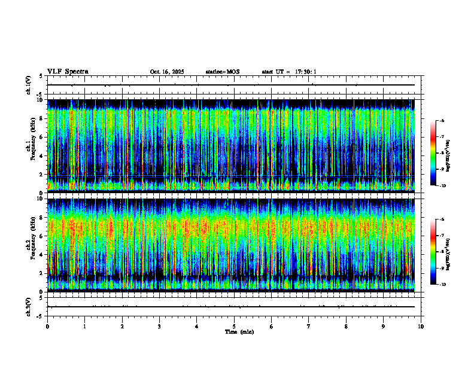This screenshot has height=366, width=474.
Task: Click time axis tick label "7"
Action: coord(309,327)
